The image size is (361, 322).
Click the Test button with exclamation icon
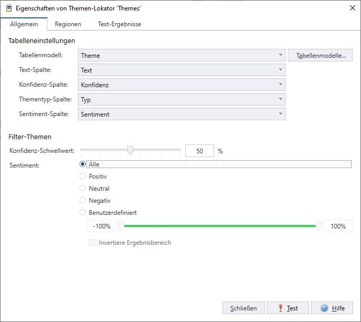coord(287,308)
